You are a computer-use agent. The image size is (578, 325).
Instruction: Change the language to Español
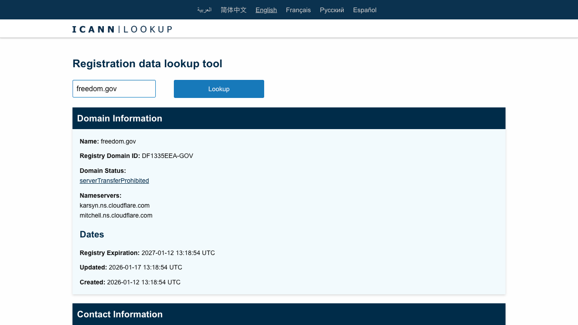point(364,10)
